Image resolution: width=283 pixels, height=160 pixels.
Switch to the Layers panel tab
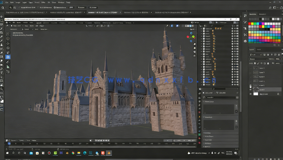252,49
